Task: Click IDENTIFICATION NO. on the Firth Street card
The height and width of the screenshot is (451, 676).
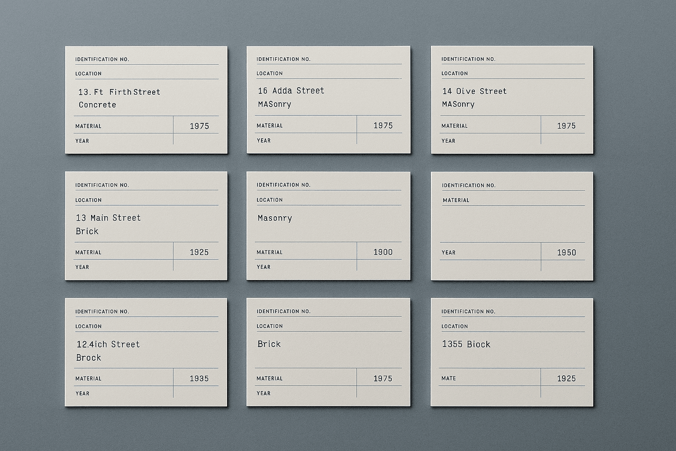Action: (x=102, y=59)
